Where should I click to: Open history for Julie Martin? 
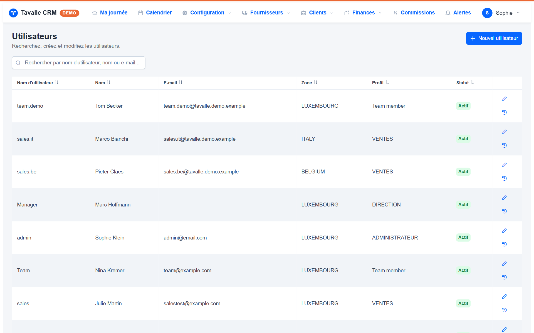[x=504, y=310]
